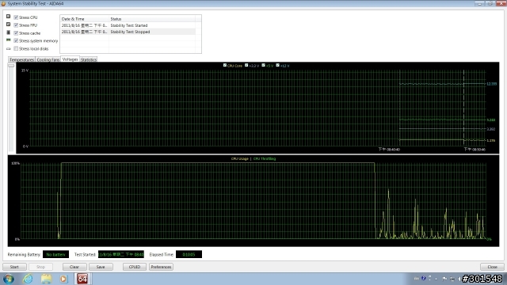Click the FPU chip icon beside Stress FPU
The height and width of the screenshot is (285, 507).
[x=9, y=25]
